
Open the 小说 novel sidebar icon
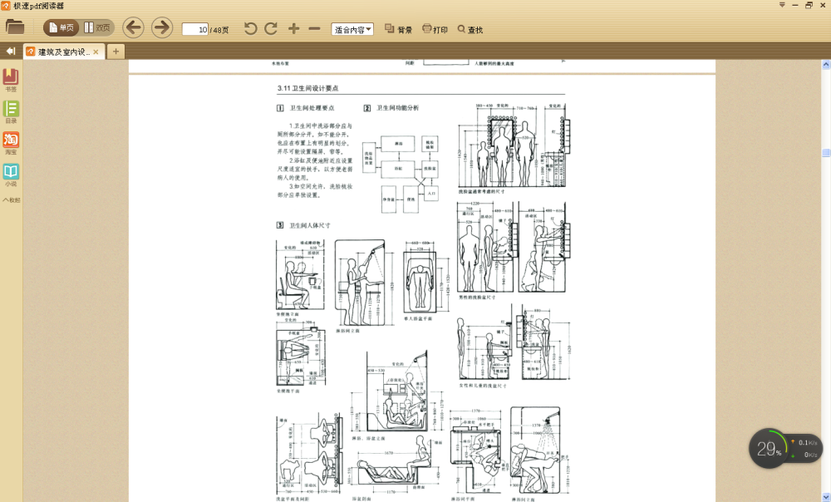click(x=11, y=175)
